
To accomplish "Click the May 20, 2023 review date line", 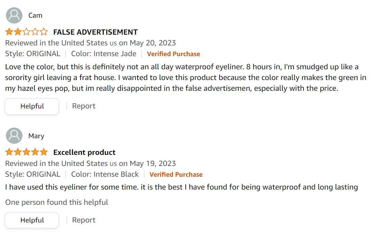I will tap(91, 43).
